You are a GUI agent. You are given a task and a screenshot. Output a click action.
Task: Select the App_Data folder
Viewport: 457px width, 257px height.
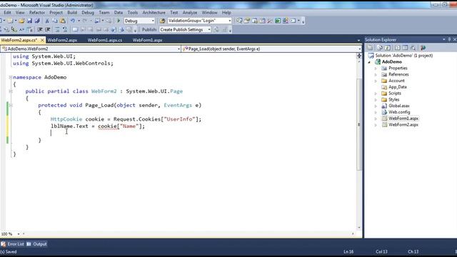pyautogui.click(x=398, y=87)
